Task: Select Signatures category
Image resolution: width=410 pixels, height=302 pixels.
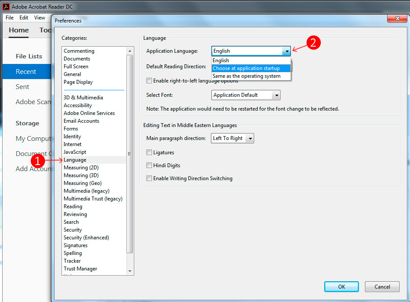Action: [76, 245]
